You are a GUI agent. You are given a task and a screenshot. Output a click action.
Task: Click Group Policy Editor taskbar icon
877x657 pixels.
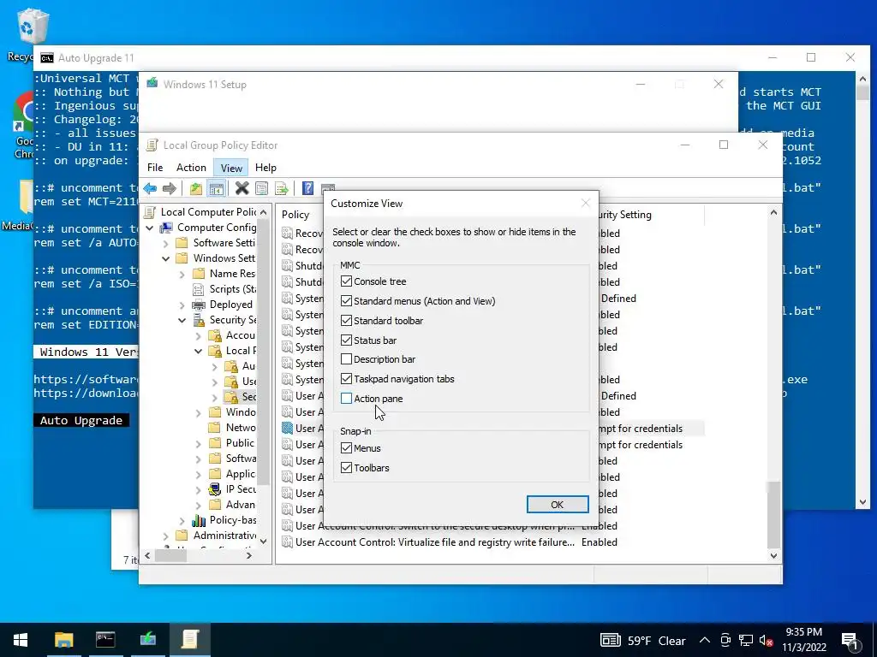[189, 640]
